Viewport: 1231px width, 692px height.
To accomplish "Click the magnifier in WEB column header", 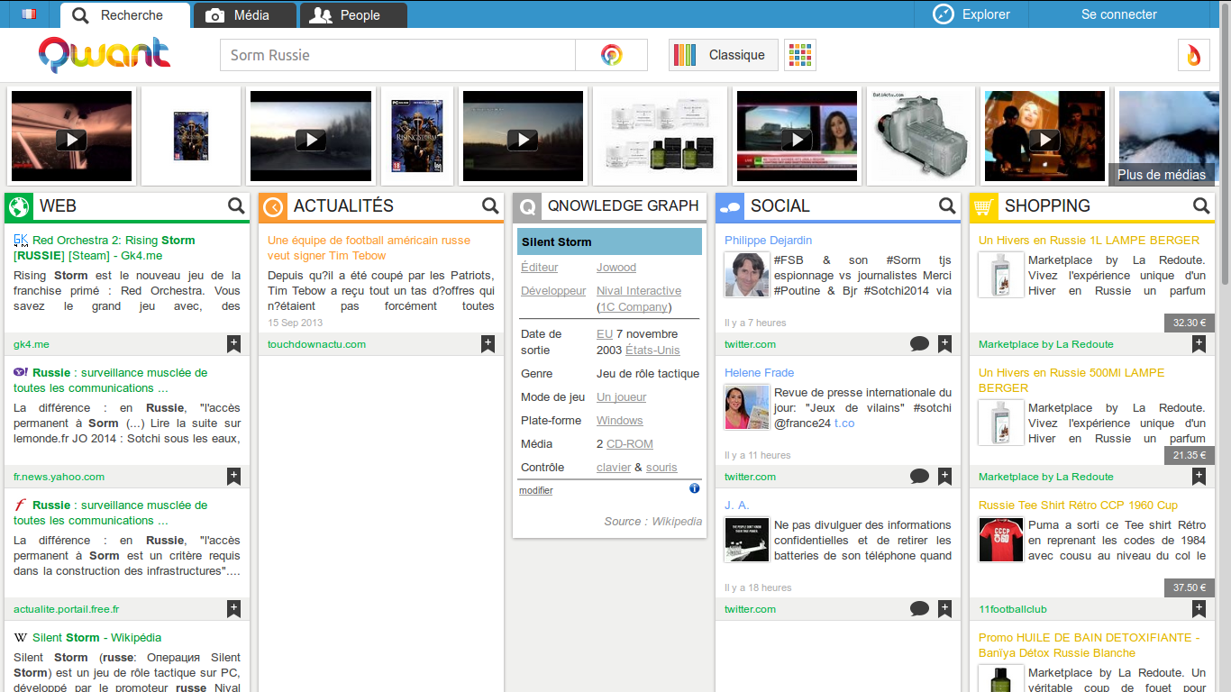I will (236, 206).
